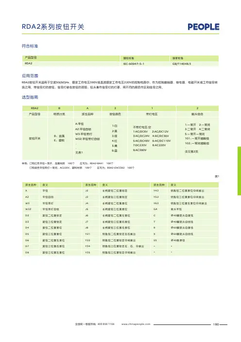Click the D8 code in table 1
Screen dimensions: 241x342
click(27, 252)
